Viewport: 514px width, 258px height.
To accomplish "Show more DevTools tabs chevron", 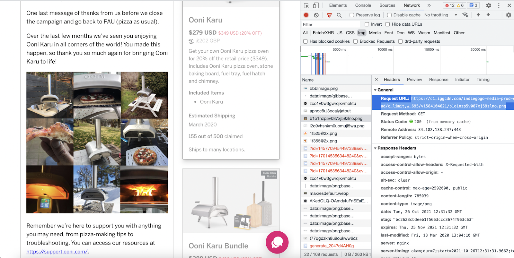I will tap(429, 5).
